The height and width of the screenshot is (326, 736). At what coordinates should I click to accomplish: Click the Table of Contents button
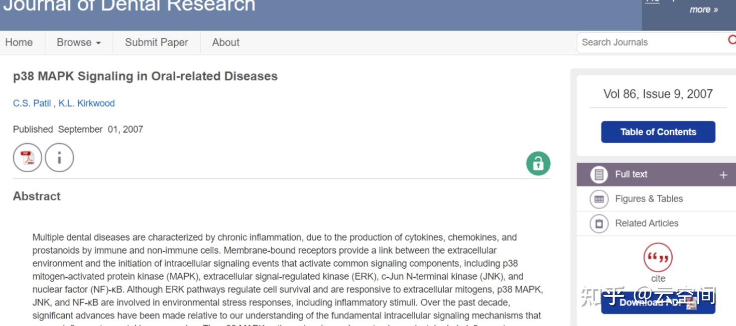coord(658,132)
